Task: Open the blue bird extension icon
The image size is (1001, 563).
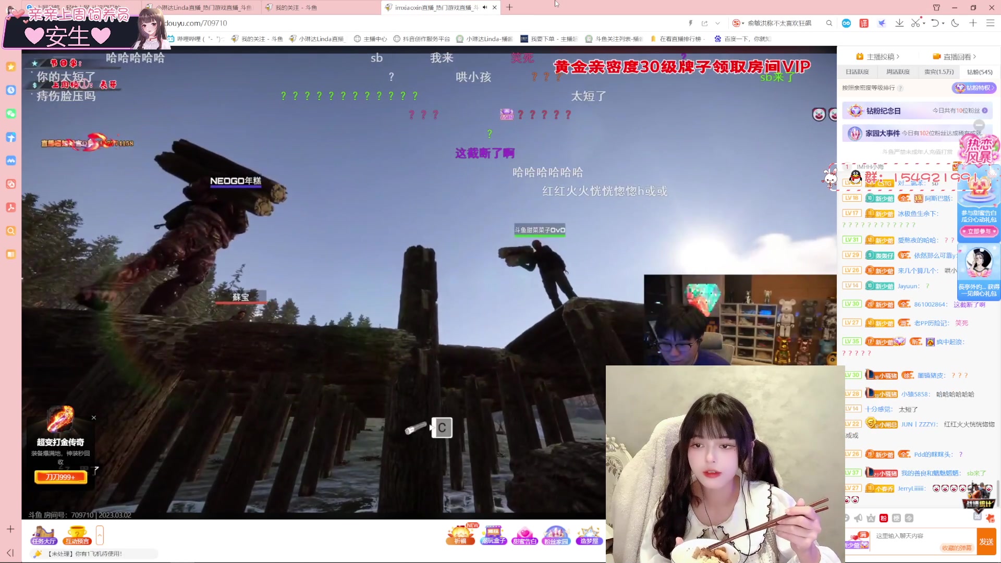Action: pyautogui.click(x=882, y=23)
